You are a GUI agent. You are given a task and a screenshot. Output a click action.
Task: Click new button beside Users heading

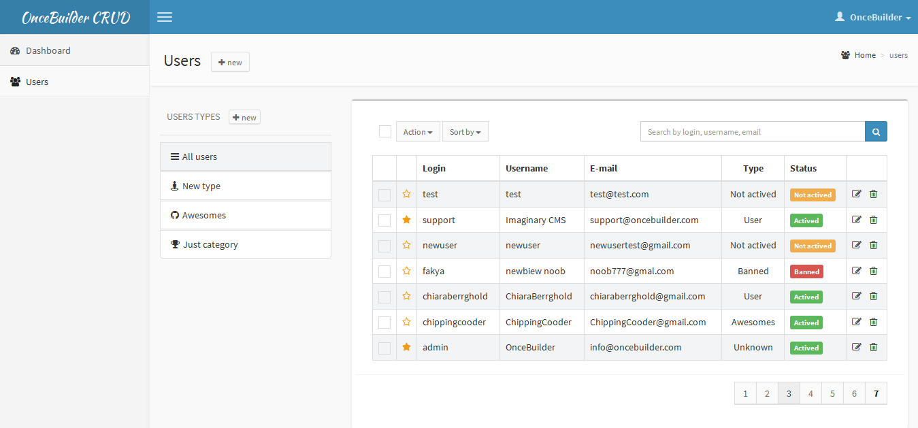pyautogui.click(x=230, y=62)
